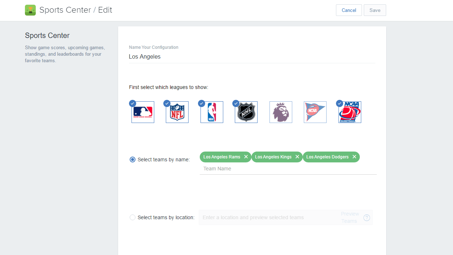Screen dimensions: 453x255
Task: Toggle the NHL league logo
Action: point(246,112)
